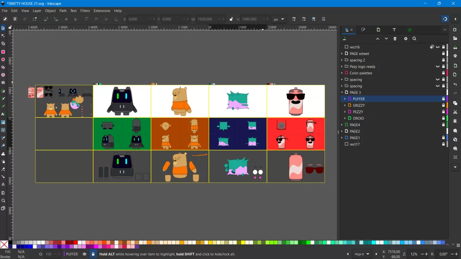Screen dimensions: 461x259
Task: Toggle lock on DROID layer row
Action: point(443,119)
